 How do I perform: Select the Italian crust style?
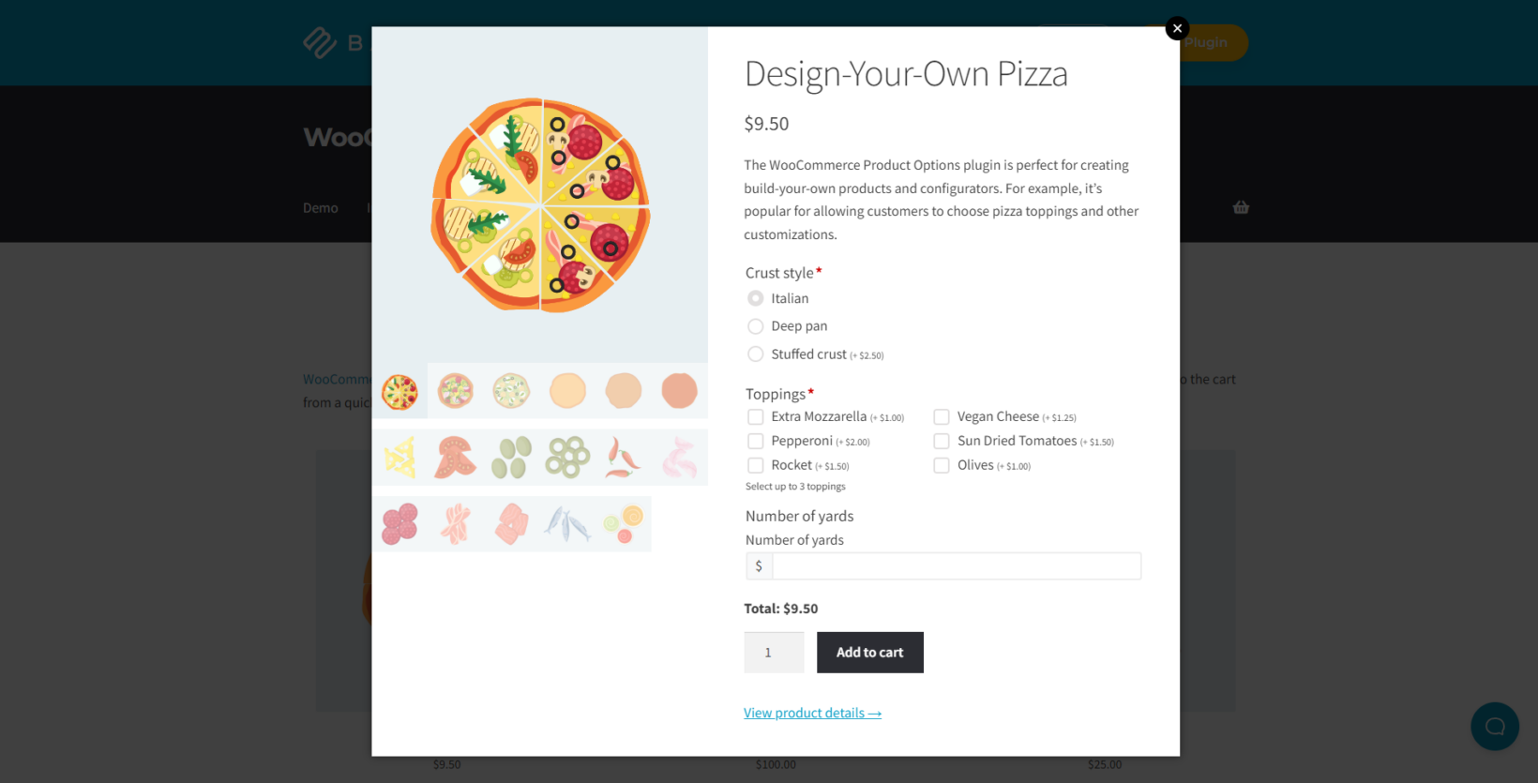[x=756, y=298]
